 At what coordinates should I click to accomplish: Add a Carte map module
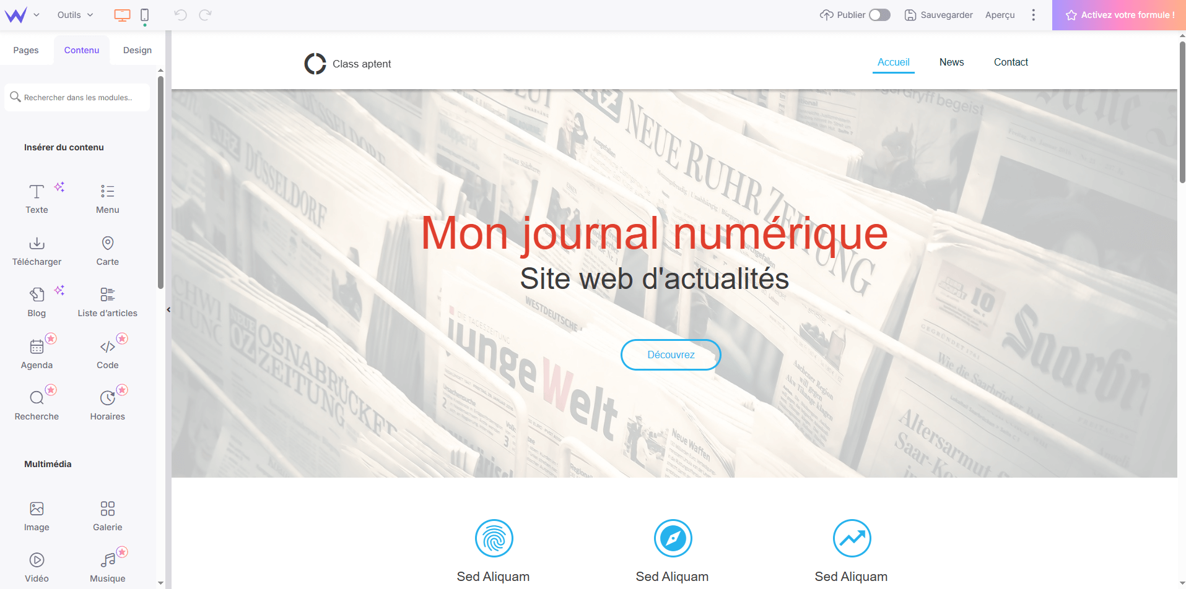pos(107,250)
